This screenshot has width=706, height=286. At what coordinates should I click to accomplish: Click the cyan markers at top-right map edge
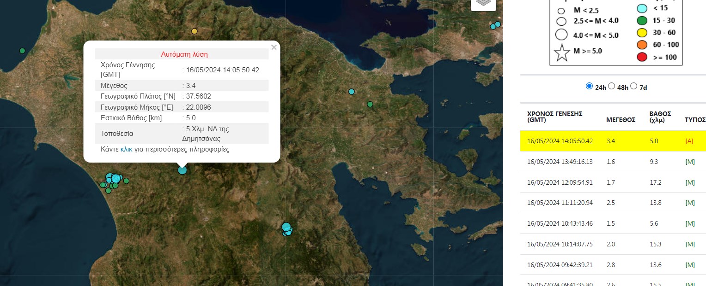[x=495, y=25]
